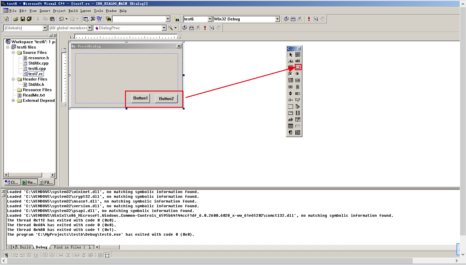
Task: Open the Window List toolbar icon
Action: pos(99,19)
